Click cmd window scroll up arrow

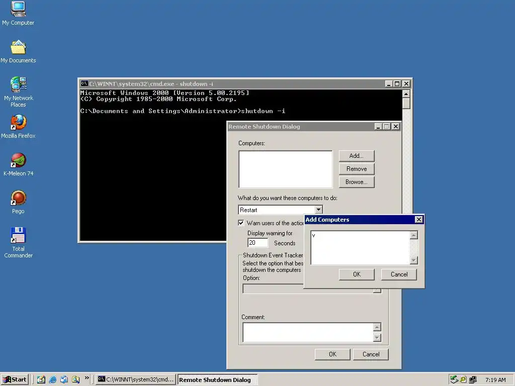click(406, 94)
